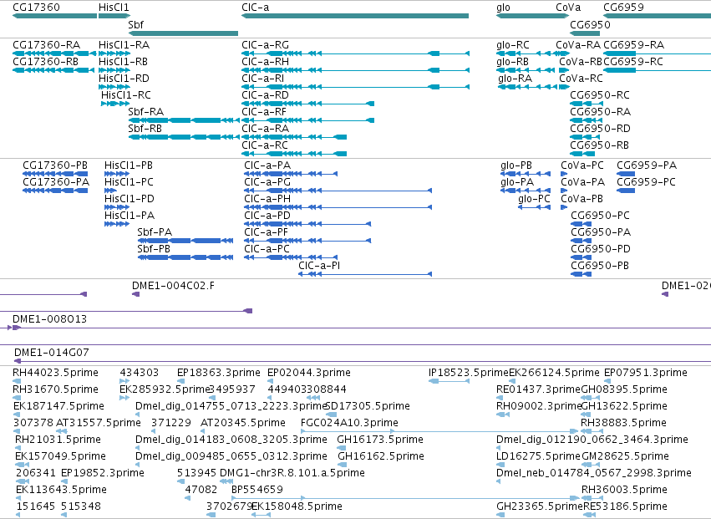
Task: Click EST label FGC024A10.3prime
Action: pyautogui.click(x=349, y=423)
